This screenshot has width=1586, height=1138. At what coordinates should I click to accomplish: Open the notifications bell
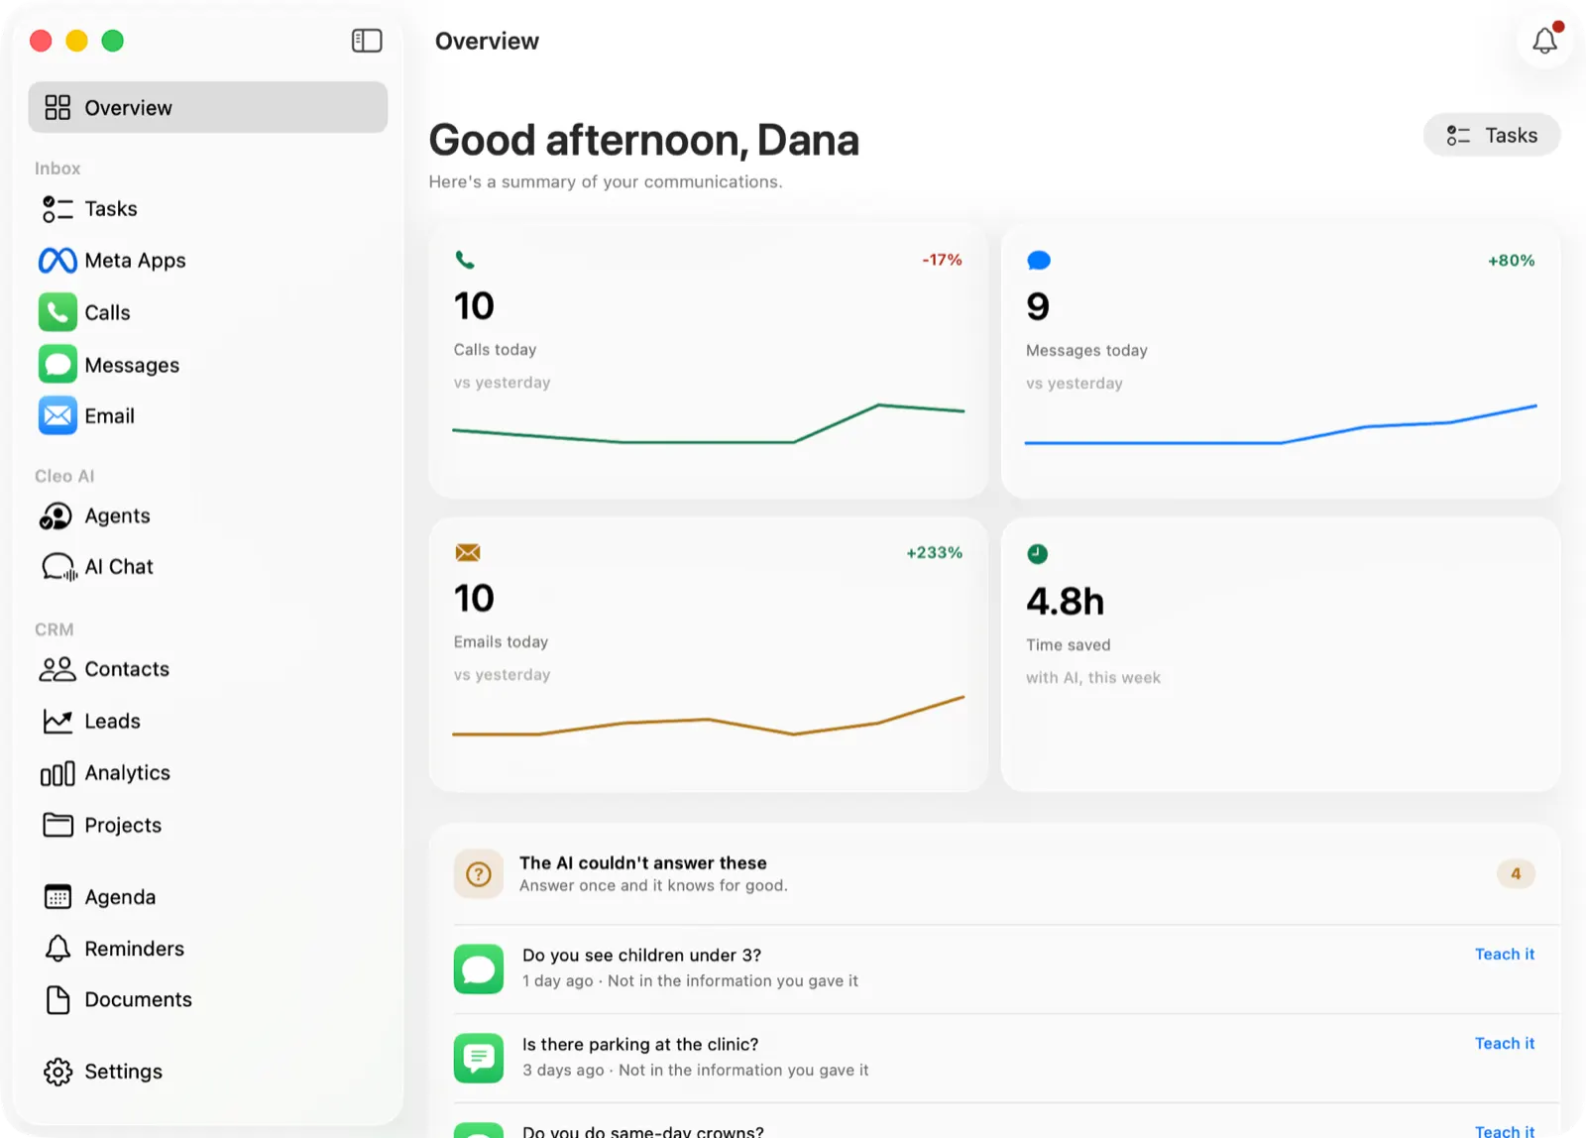click(1544, 41)
